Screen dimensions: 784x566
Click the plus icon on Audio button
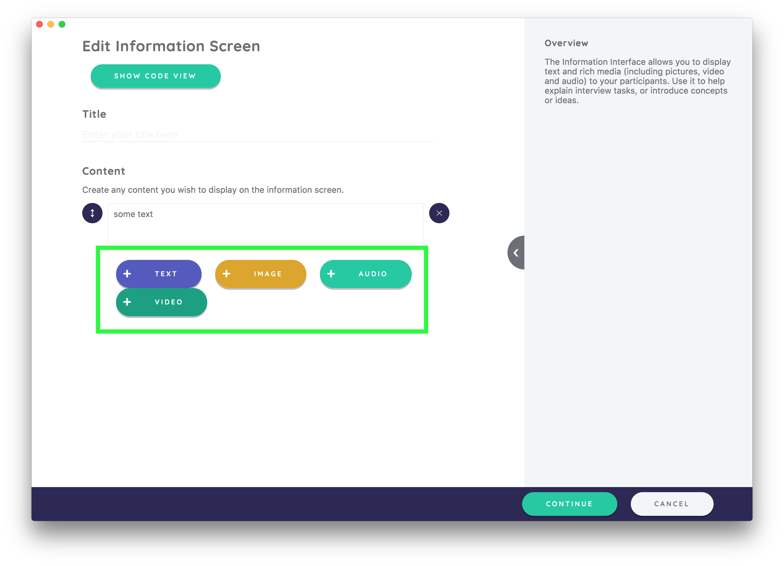(x=331, y=274)
